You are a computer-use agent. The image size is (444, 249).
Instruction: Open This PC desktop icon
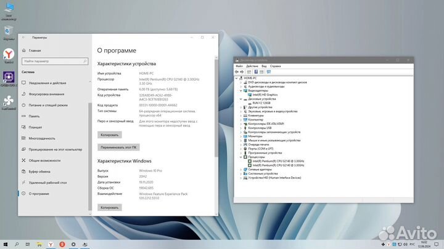(9, 10)
